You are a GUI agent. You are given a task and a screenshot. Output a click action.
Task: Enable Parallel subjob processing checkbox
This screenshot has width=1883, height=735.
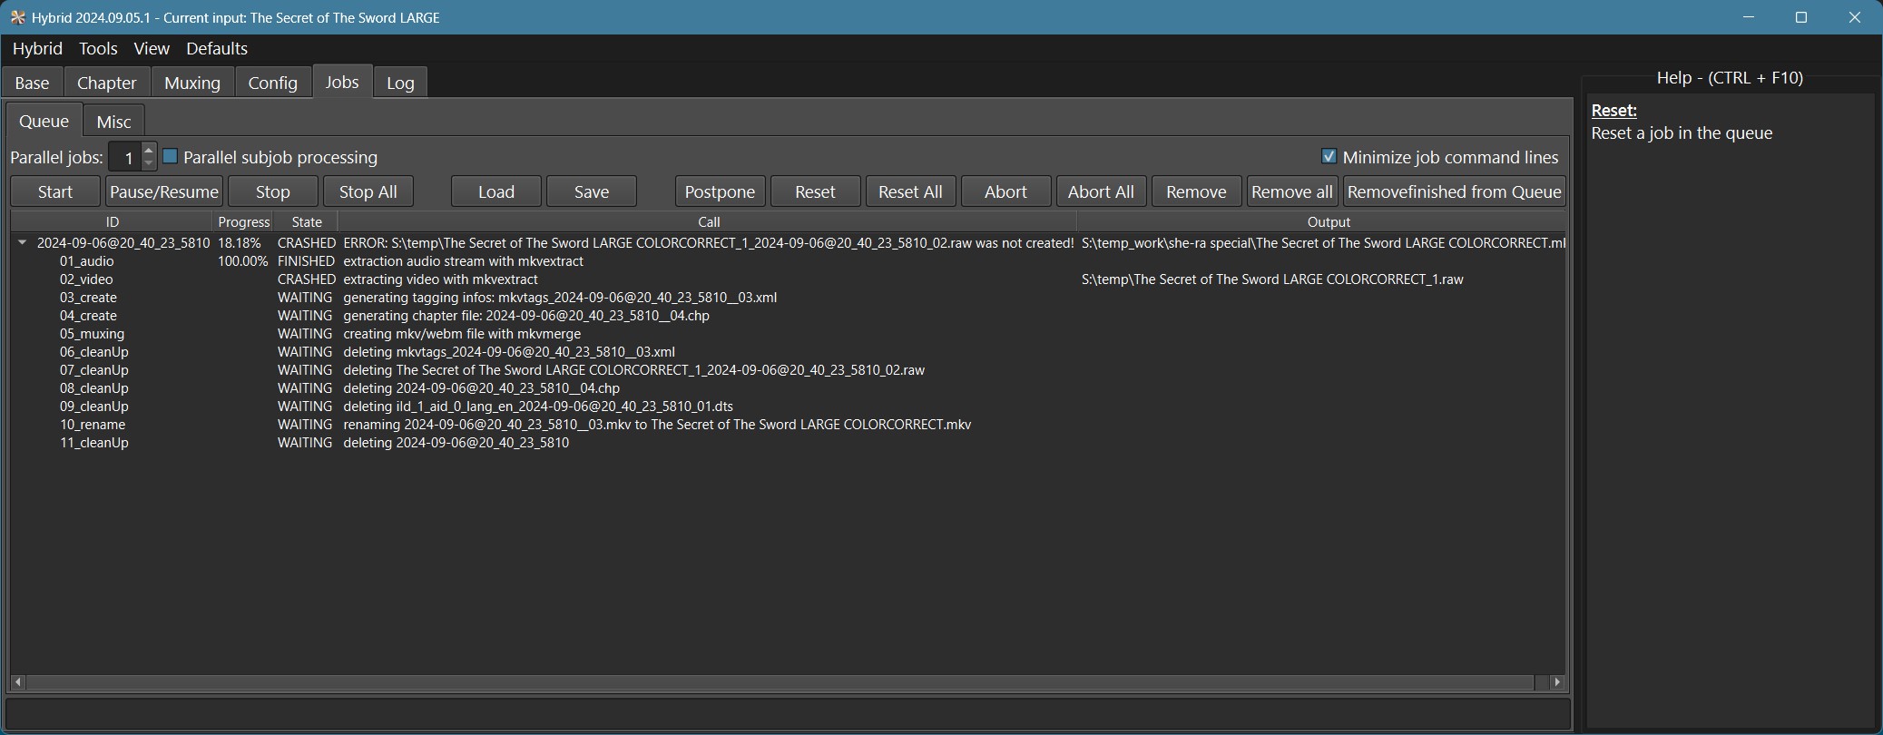click(171, 157)
